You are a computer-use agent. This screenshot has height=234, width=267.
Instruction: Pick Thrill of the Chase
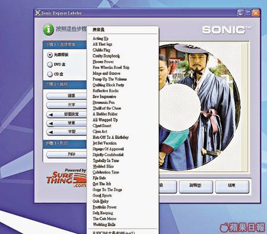(x=123, y=108)
